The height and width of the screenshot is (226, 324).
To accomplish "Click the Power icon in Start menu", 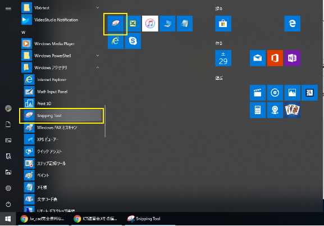I will [8, 204].
